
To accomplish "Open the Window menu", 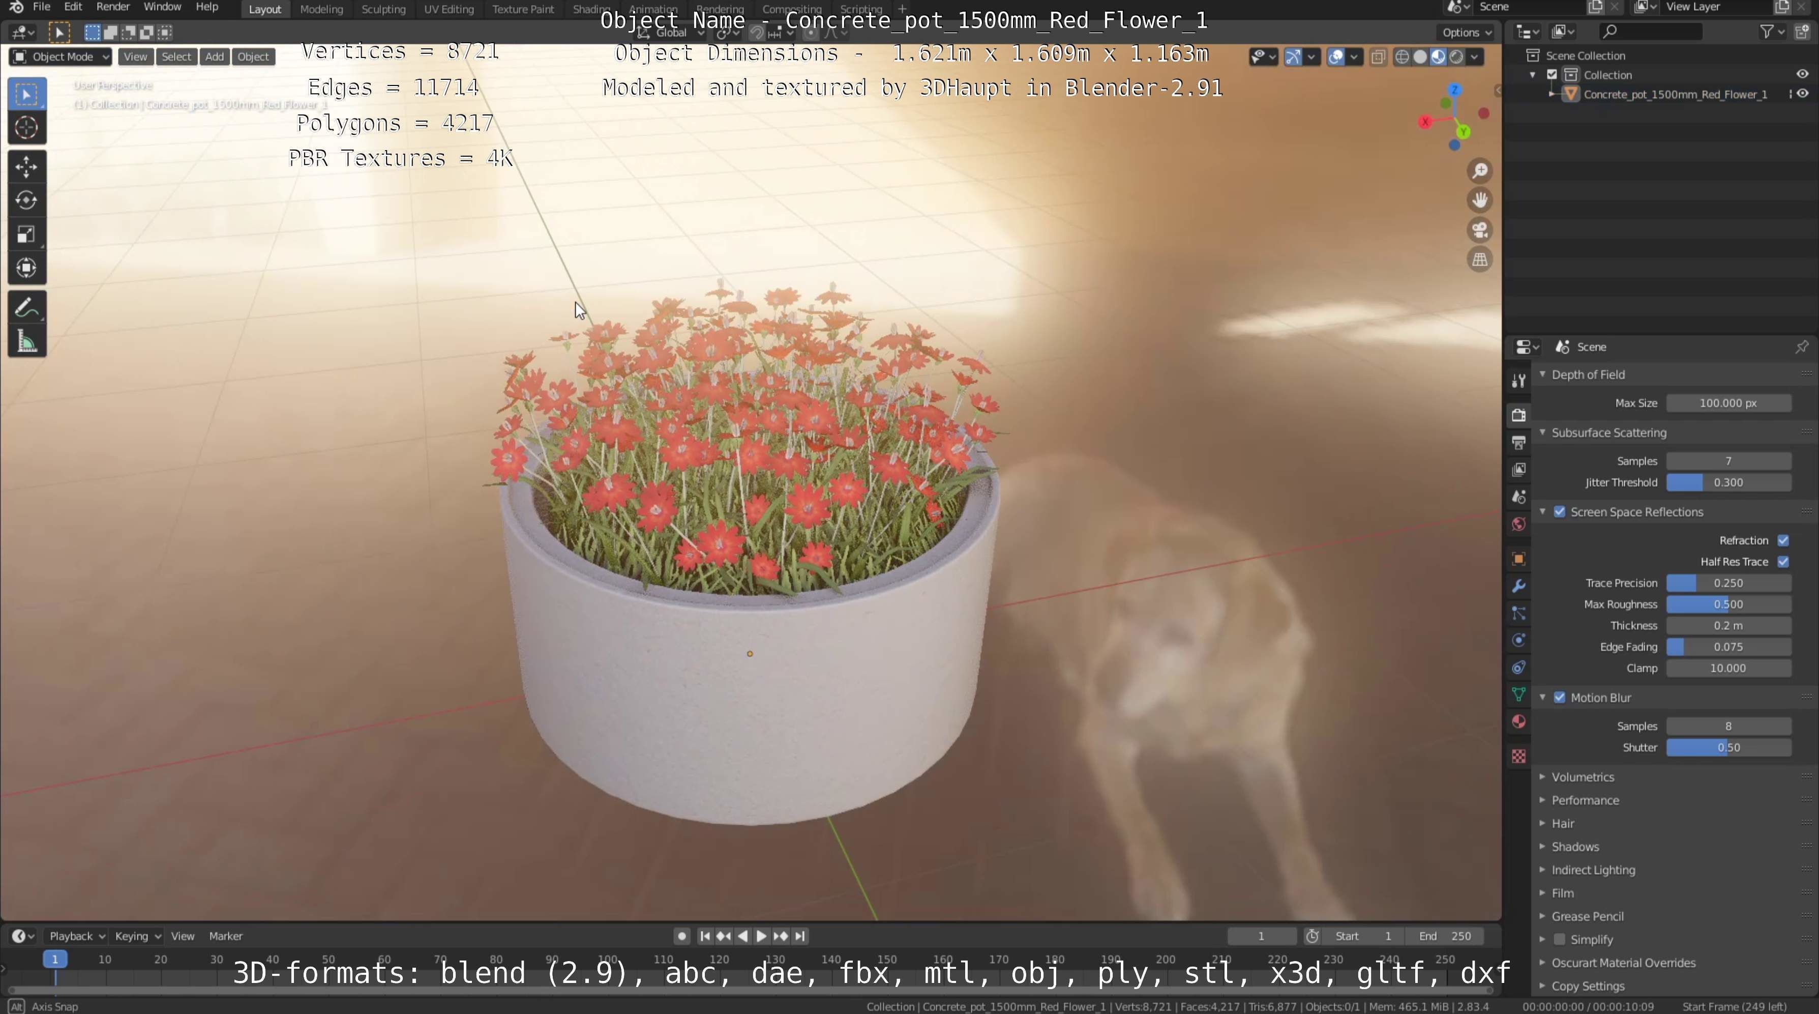I will [162, 7].
